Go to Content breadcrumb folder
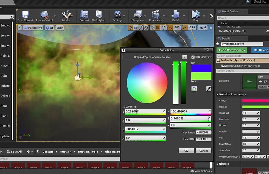269x174 pixels. pyautogui.click(x=48, y=152)
